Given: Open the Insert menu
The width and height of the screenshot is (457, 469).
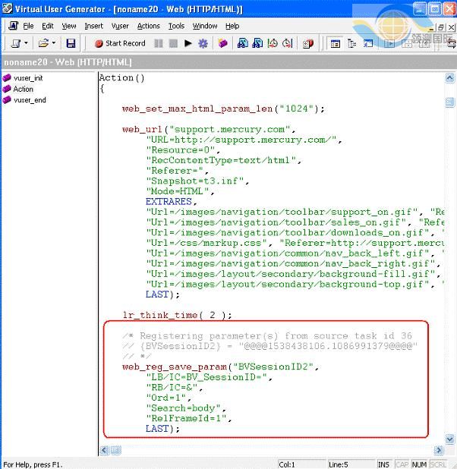Looking at the screenshot, I should pos(93,26).
